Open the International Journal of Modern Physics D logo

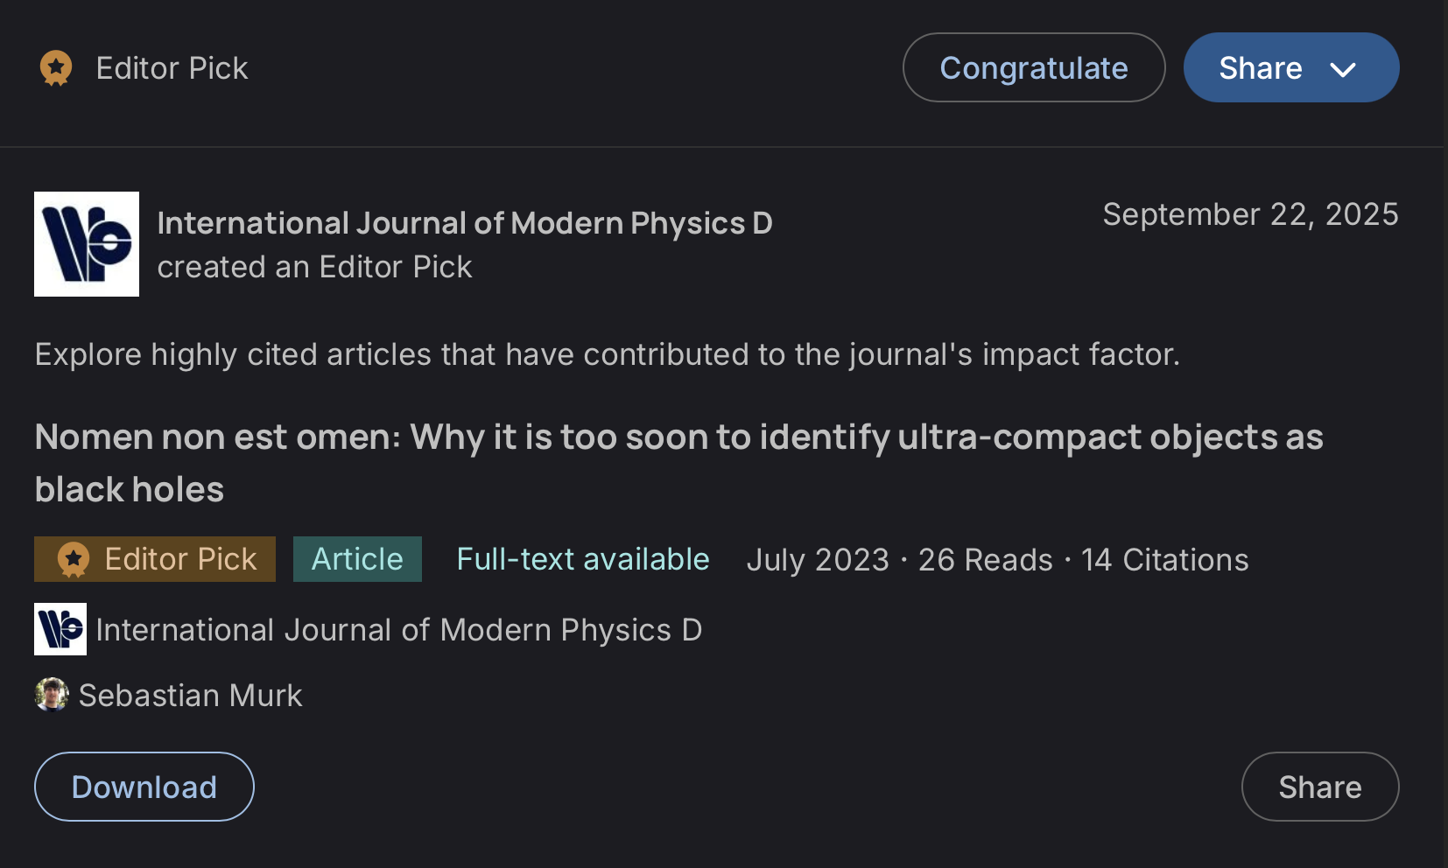87,244
